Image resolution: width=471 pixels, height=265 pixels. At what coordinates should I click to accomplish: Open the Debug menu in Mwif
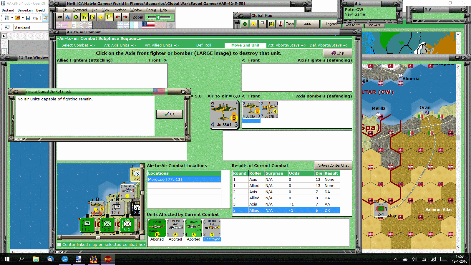[x=151, y=10]
